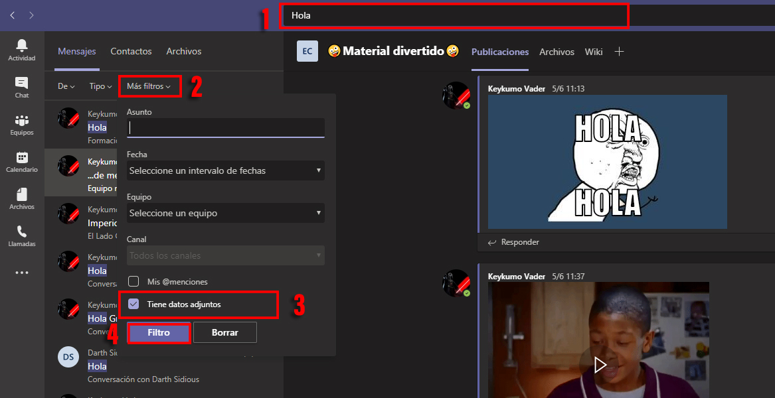Open the Tipo filter dropdown
This screenshot has width=775, height=398.
[99, 86]
